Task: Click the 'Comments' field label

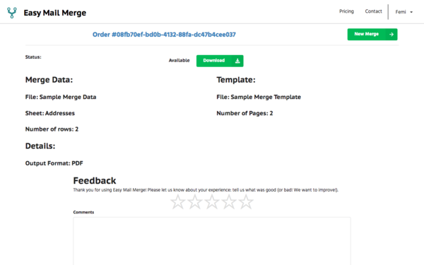Action: click(x=83, y=212)
